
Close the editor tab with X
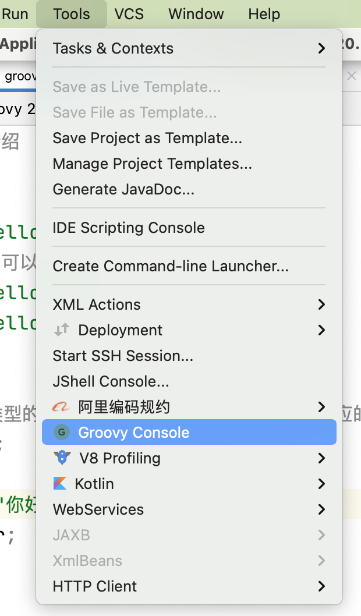click(x=351, y=76)
